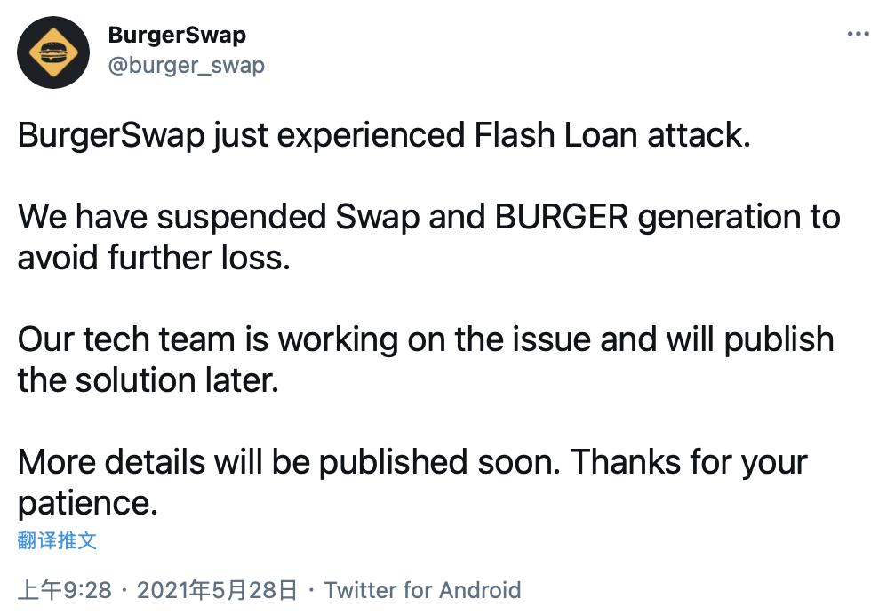Click the burger symbol inside the circular avatar
Screen dimensions: 871x615
[x=53, y=53]
